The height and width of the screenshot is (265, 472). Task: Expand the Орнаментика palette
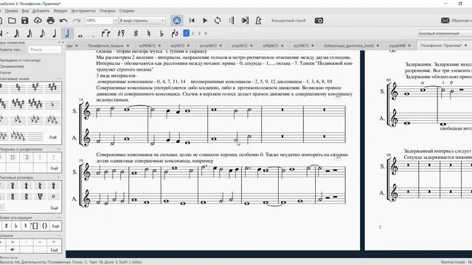12,66
